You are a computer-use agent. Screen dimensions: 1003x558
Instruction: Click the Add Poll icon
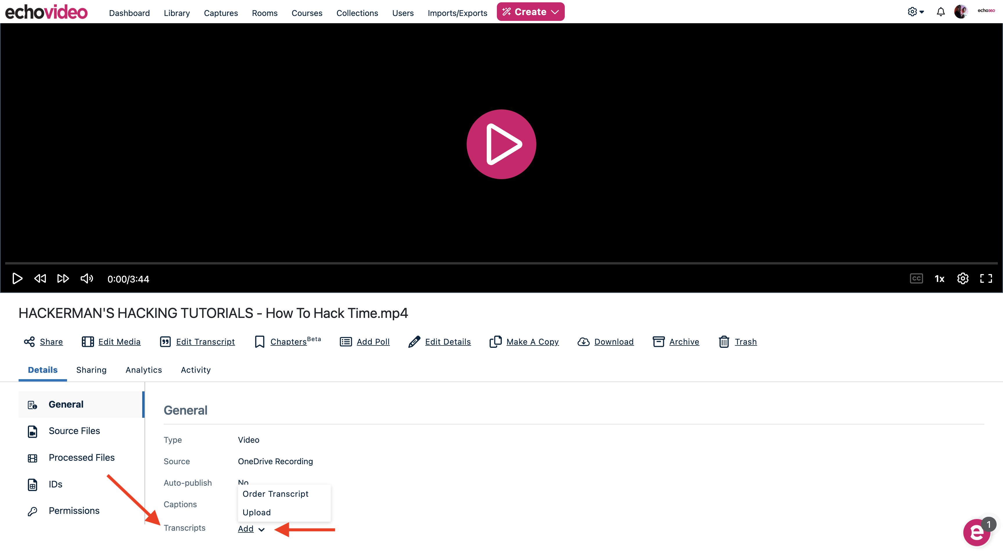click(345, 341)
